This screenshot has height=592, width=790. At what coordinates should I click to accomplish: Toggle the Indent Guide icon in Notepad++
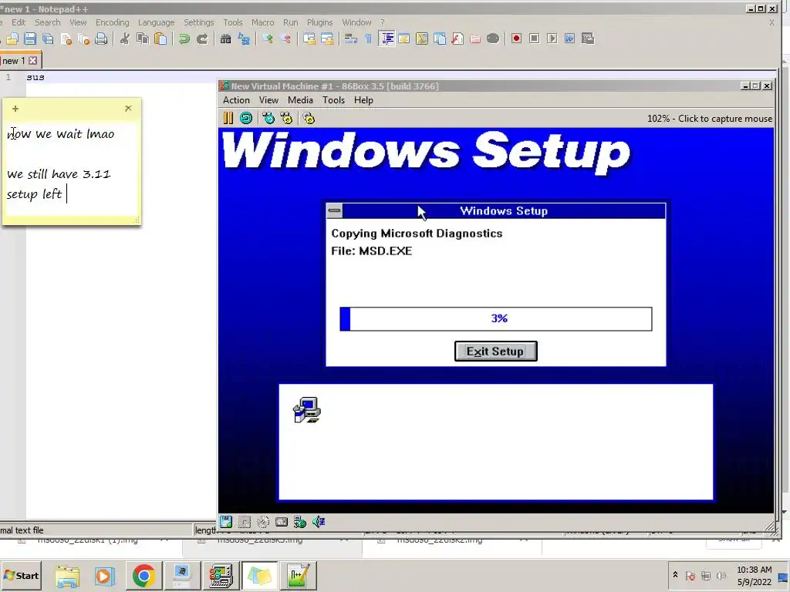click(x=387, y=39)
